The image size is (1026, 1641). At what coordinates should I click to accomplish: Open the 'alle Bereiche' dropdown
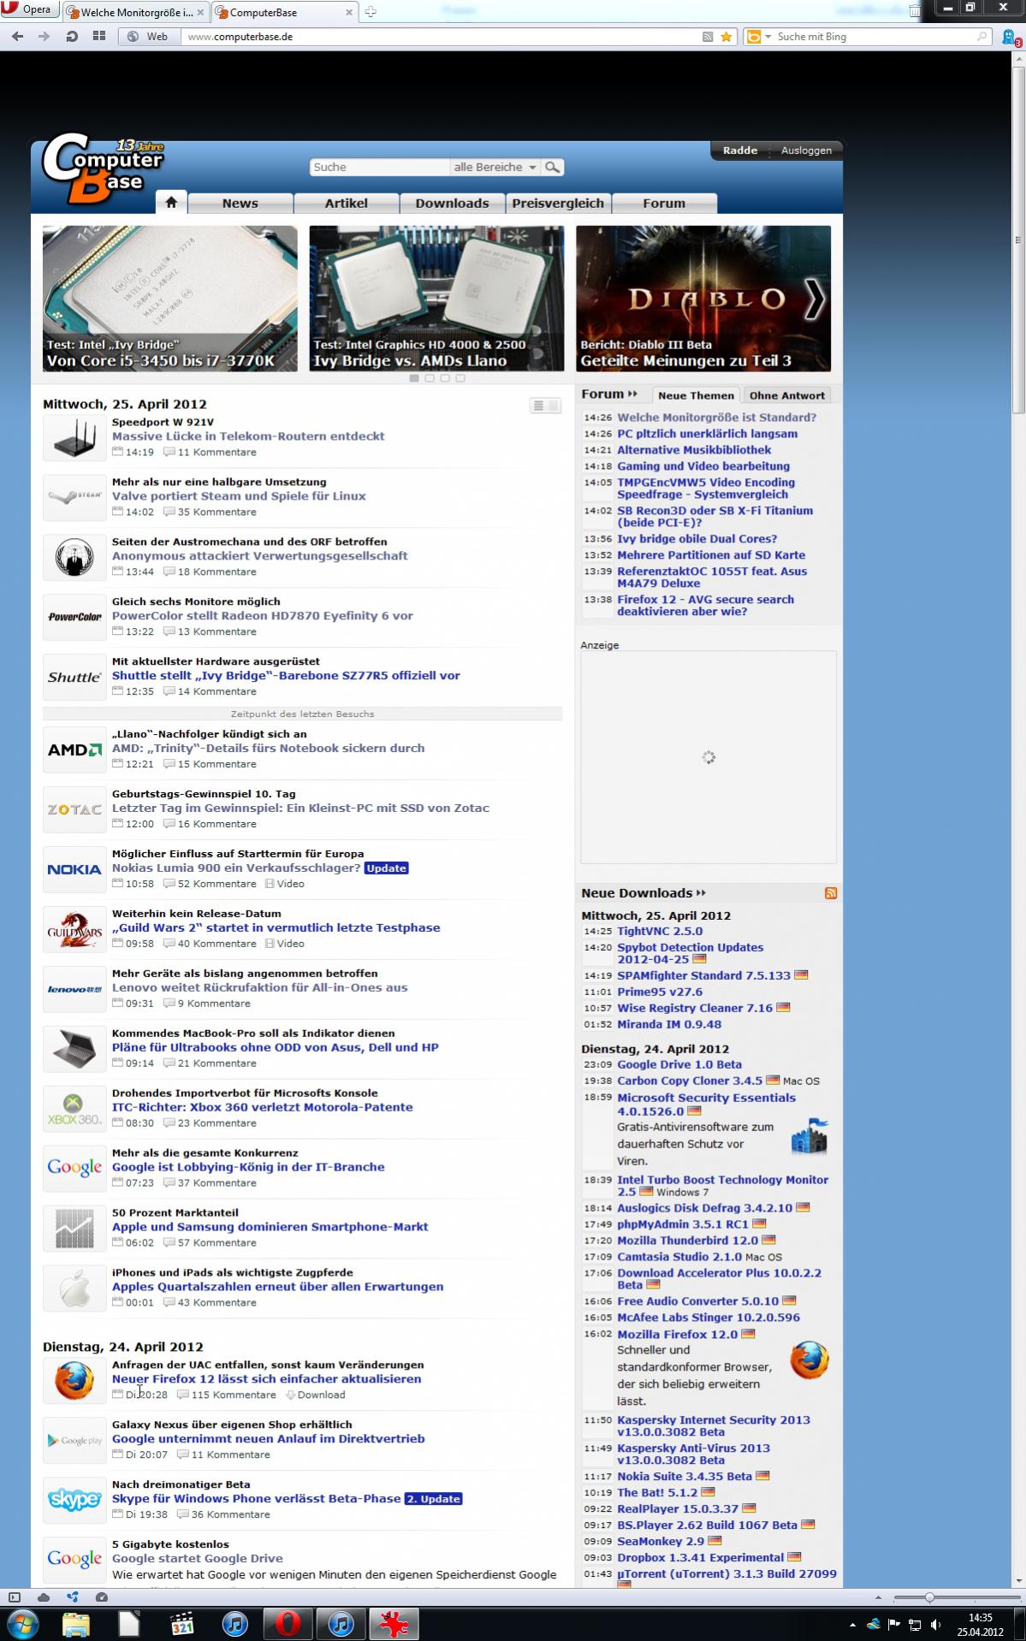click(495, 167)
